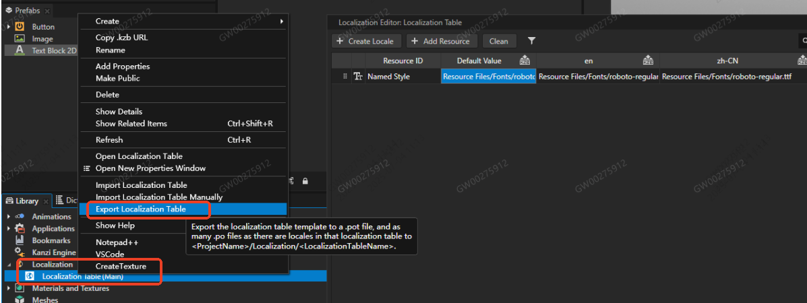Close the Prefabs tab
This screenshot has width=807, height=303.
[47, 11]
